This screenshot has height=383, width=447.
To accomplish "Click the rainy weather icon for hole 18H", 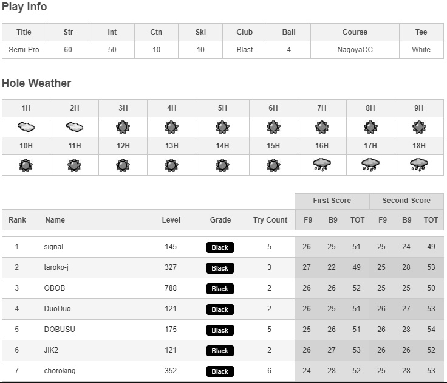I will click(x=419, y=165).
